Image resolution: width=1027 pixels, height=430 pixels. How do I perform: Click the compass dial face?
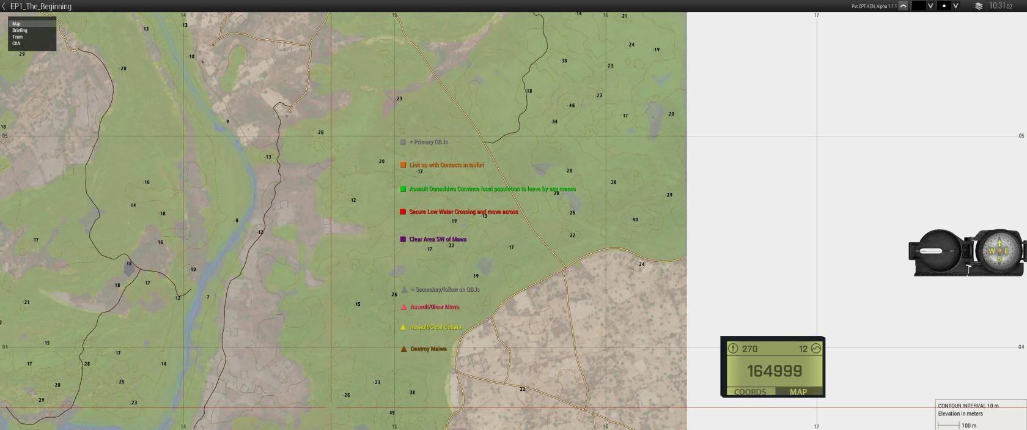coord(999,251)
